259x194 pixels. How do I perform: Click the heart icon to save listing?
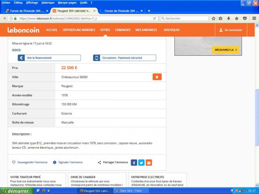14,162
